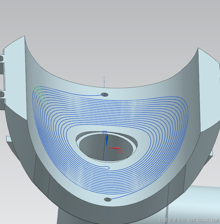Click the dashed centerline above the top hole
Image resolution: width=220 pixels, height=224 pixels.
click(x=104, y=82)
